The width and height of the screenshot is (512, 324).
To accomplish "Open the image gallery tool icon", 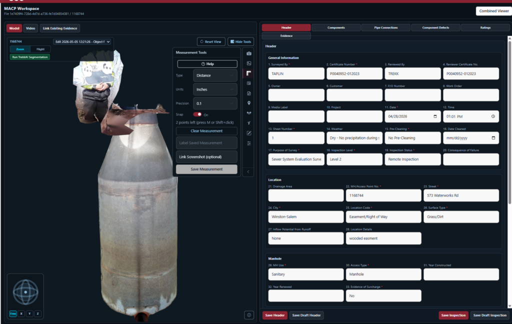I will point(249,63).
